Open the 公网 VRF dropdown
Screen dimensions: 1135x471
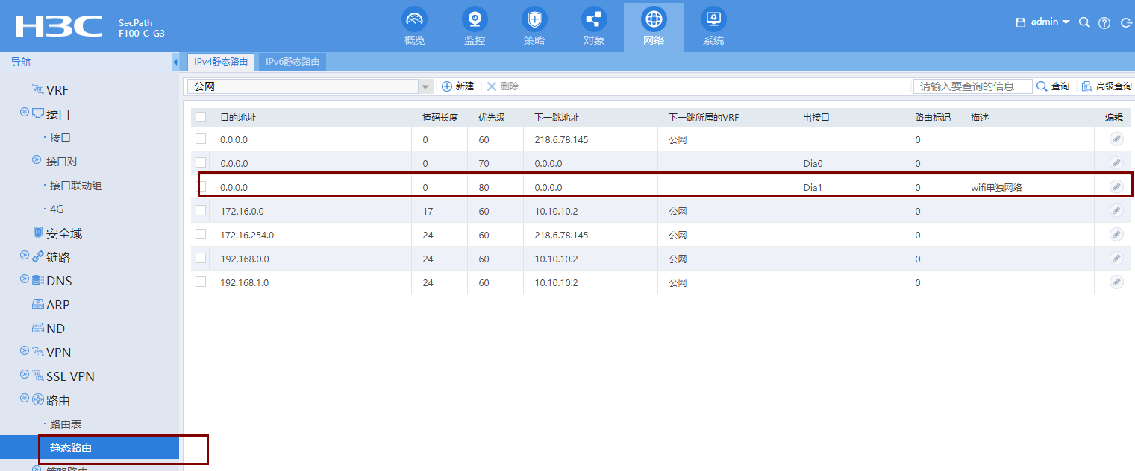pyautogui.click(x=425, y=86)
